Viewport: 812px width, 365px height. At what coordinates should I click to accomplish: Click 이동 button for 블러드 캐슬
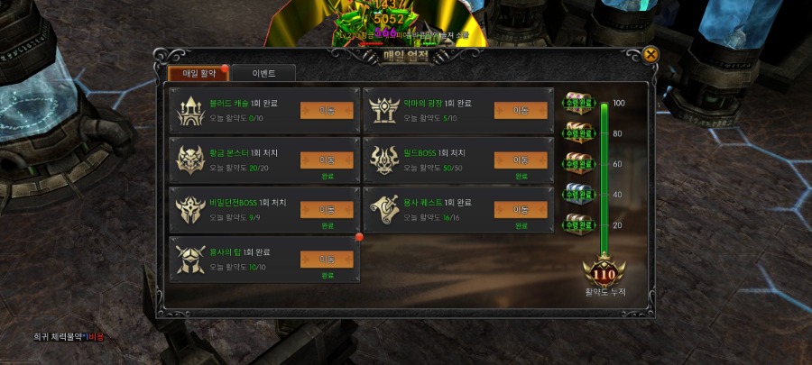coord(327,111)
